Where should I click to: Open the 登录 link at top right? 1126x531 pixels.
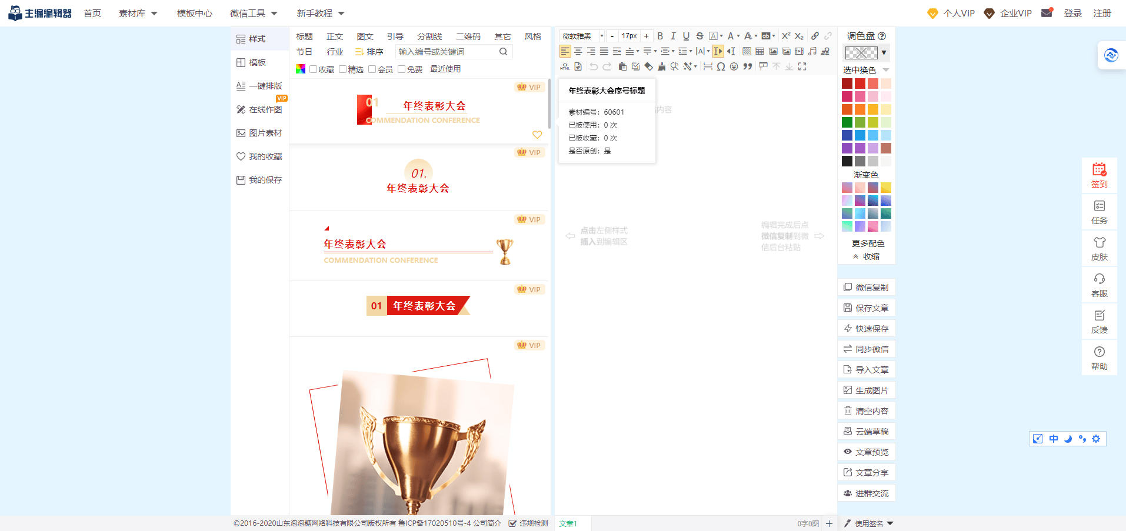[1072, 13]
